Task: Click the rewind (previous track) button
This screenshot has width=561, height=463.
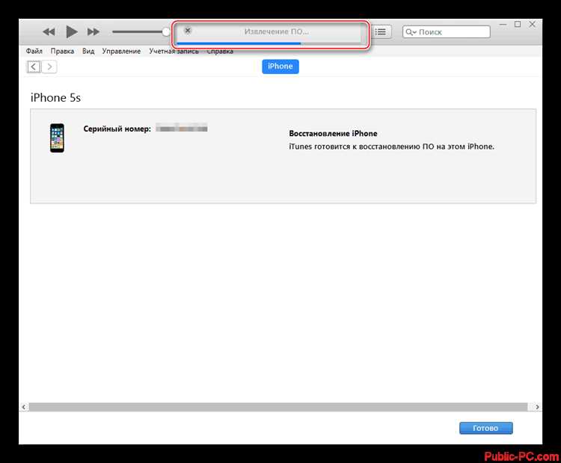Action: (x=49, y=31)
